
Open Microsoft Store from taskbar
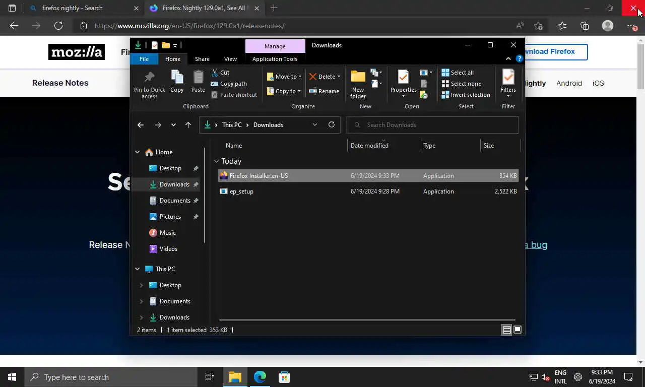(x=284, y=377)
